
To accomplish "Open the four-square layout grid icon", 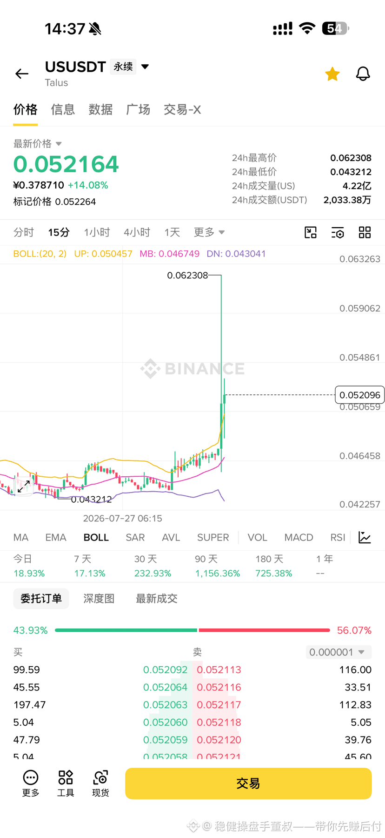I will [x=365, y=232].
